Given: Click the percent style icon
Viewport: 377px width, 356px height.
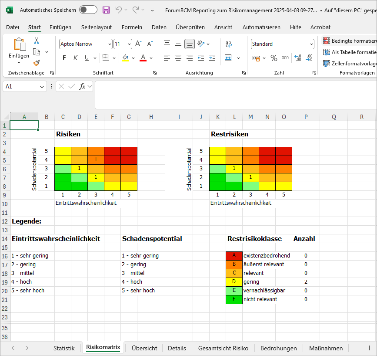Looking at the screenshot, I should [x=274, y=58].
